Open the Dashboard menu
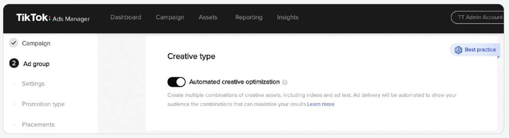Image resolution: width=509 pixels, height=138 pixels. coord(126,17)
